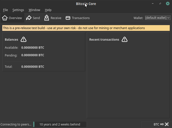The width and height of the screenshot is (172, 128).
Task: Click the HD wallet status icon
Action: (162, 124)
